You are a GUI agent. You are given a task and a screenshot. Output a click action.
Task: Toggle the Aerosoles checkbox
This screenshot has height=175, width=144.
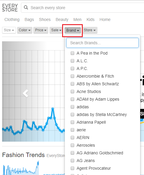pyautogui.click(x=72, y=145)
